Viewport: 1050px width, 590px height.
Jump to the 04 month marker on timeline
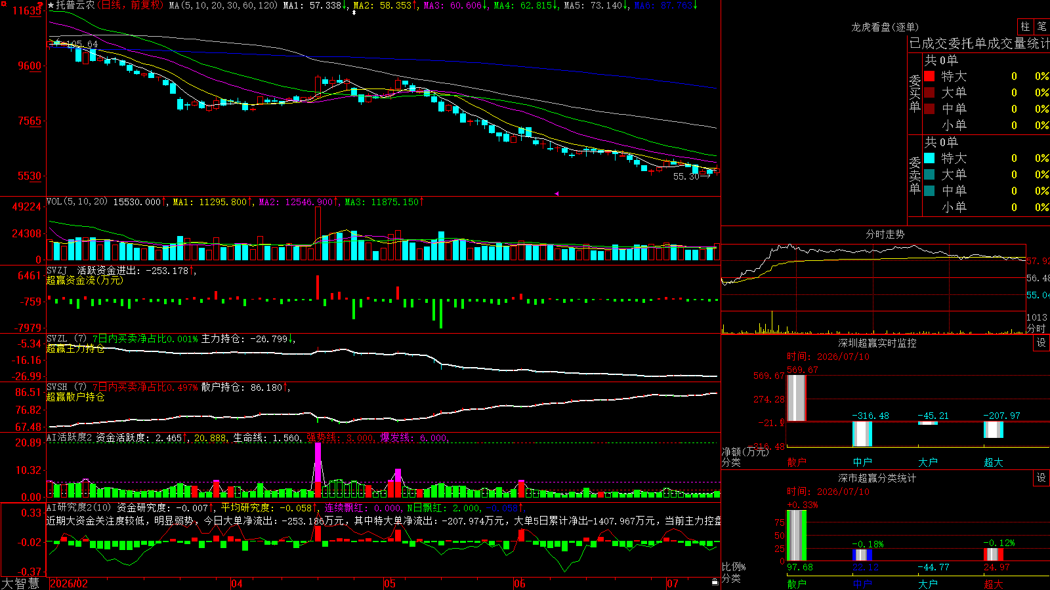[x=237, y=583]
